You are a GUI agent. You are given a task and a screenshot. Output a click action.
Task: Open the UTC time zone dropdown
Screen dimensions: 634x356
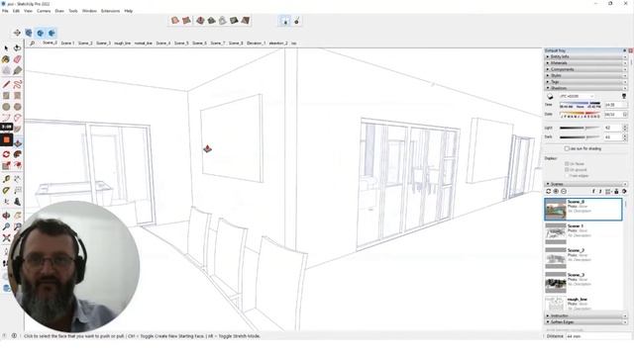(577, 97)
